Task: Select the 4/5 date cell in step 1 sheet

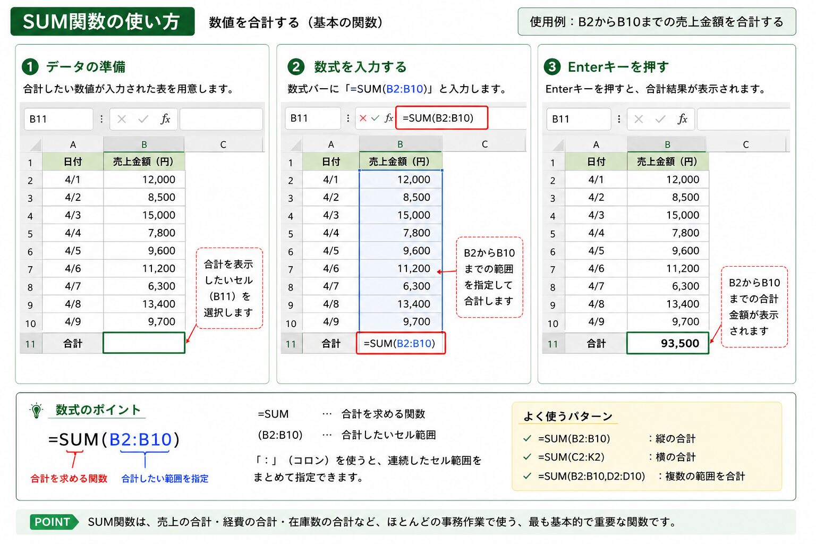Action: point(73,251)
